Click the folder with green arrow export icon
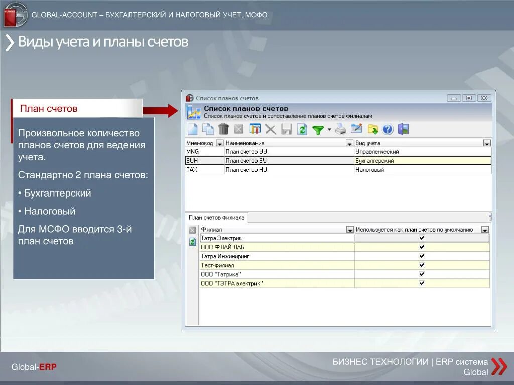Viewport: 514px width, 385px height. 373,130
